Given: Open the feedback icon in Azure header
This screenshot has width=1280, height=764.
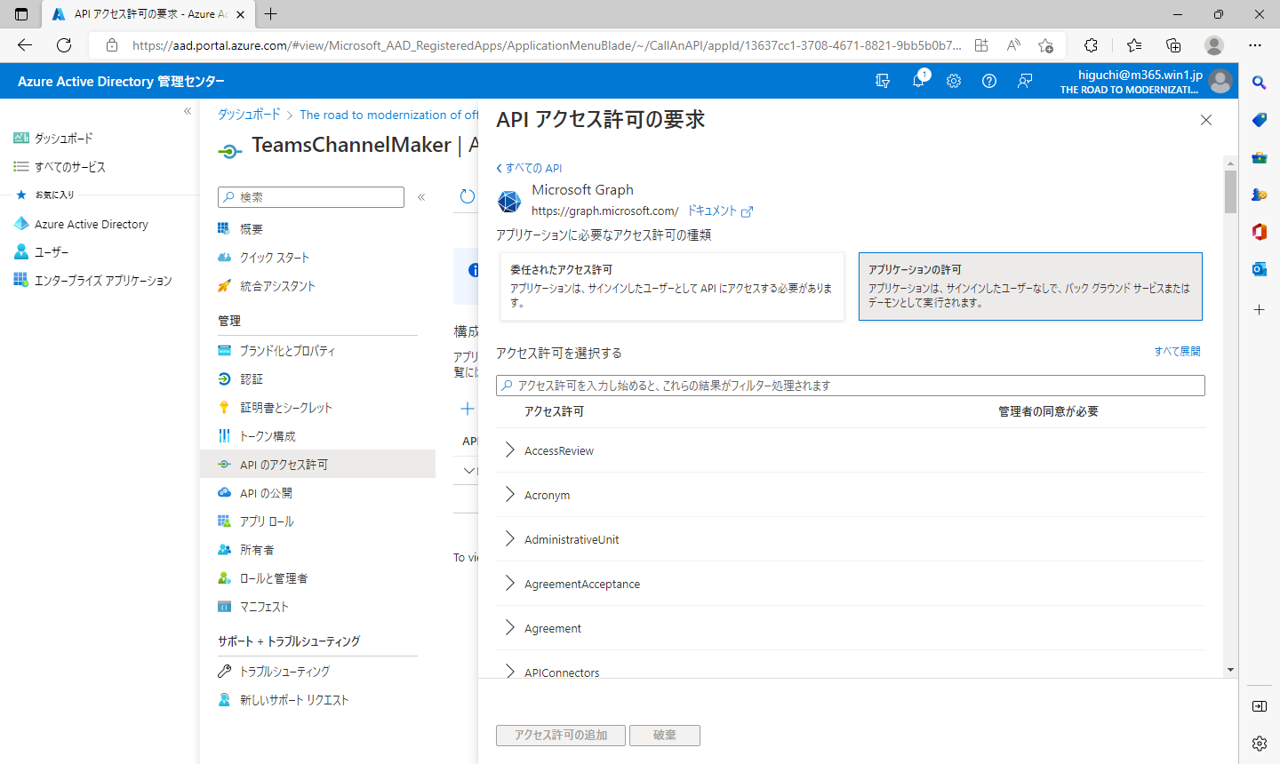Looking at the screenshot, I should 1025,81.
